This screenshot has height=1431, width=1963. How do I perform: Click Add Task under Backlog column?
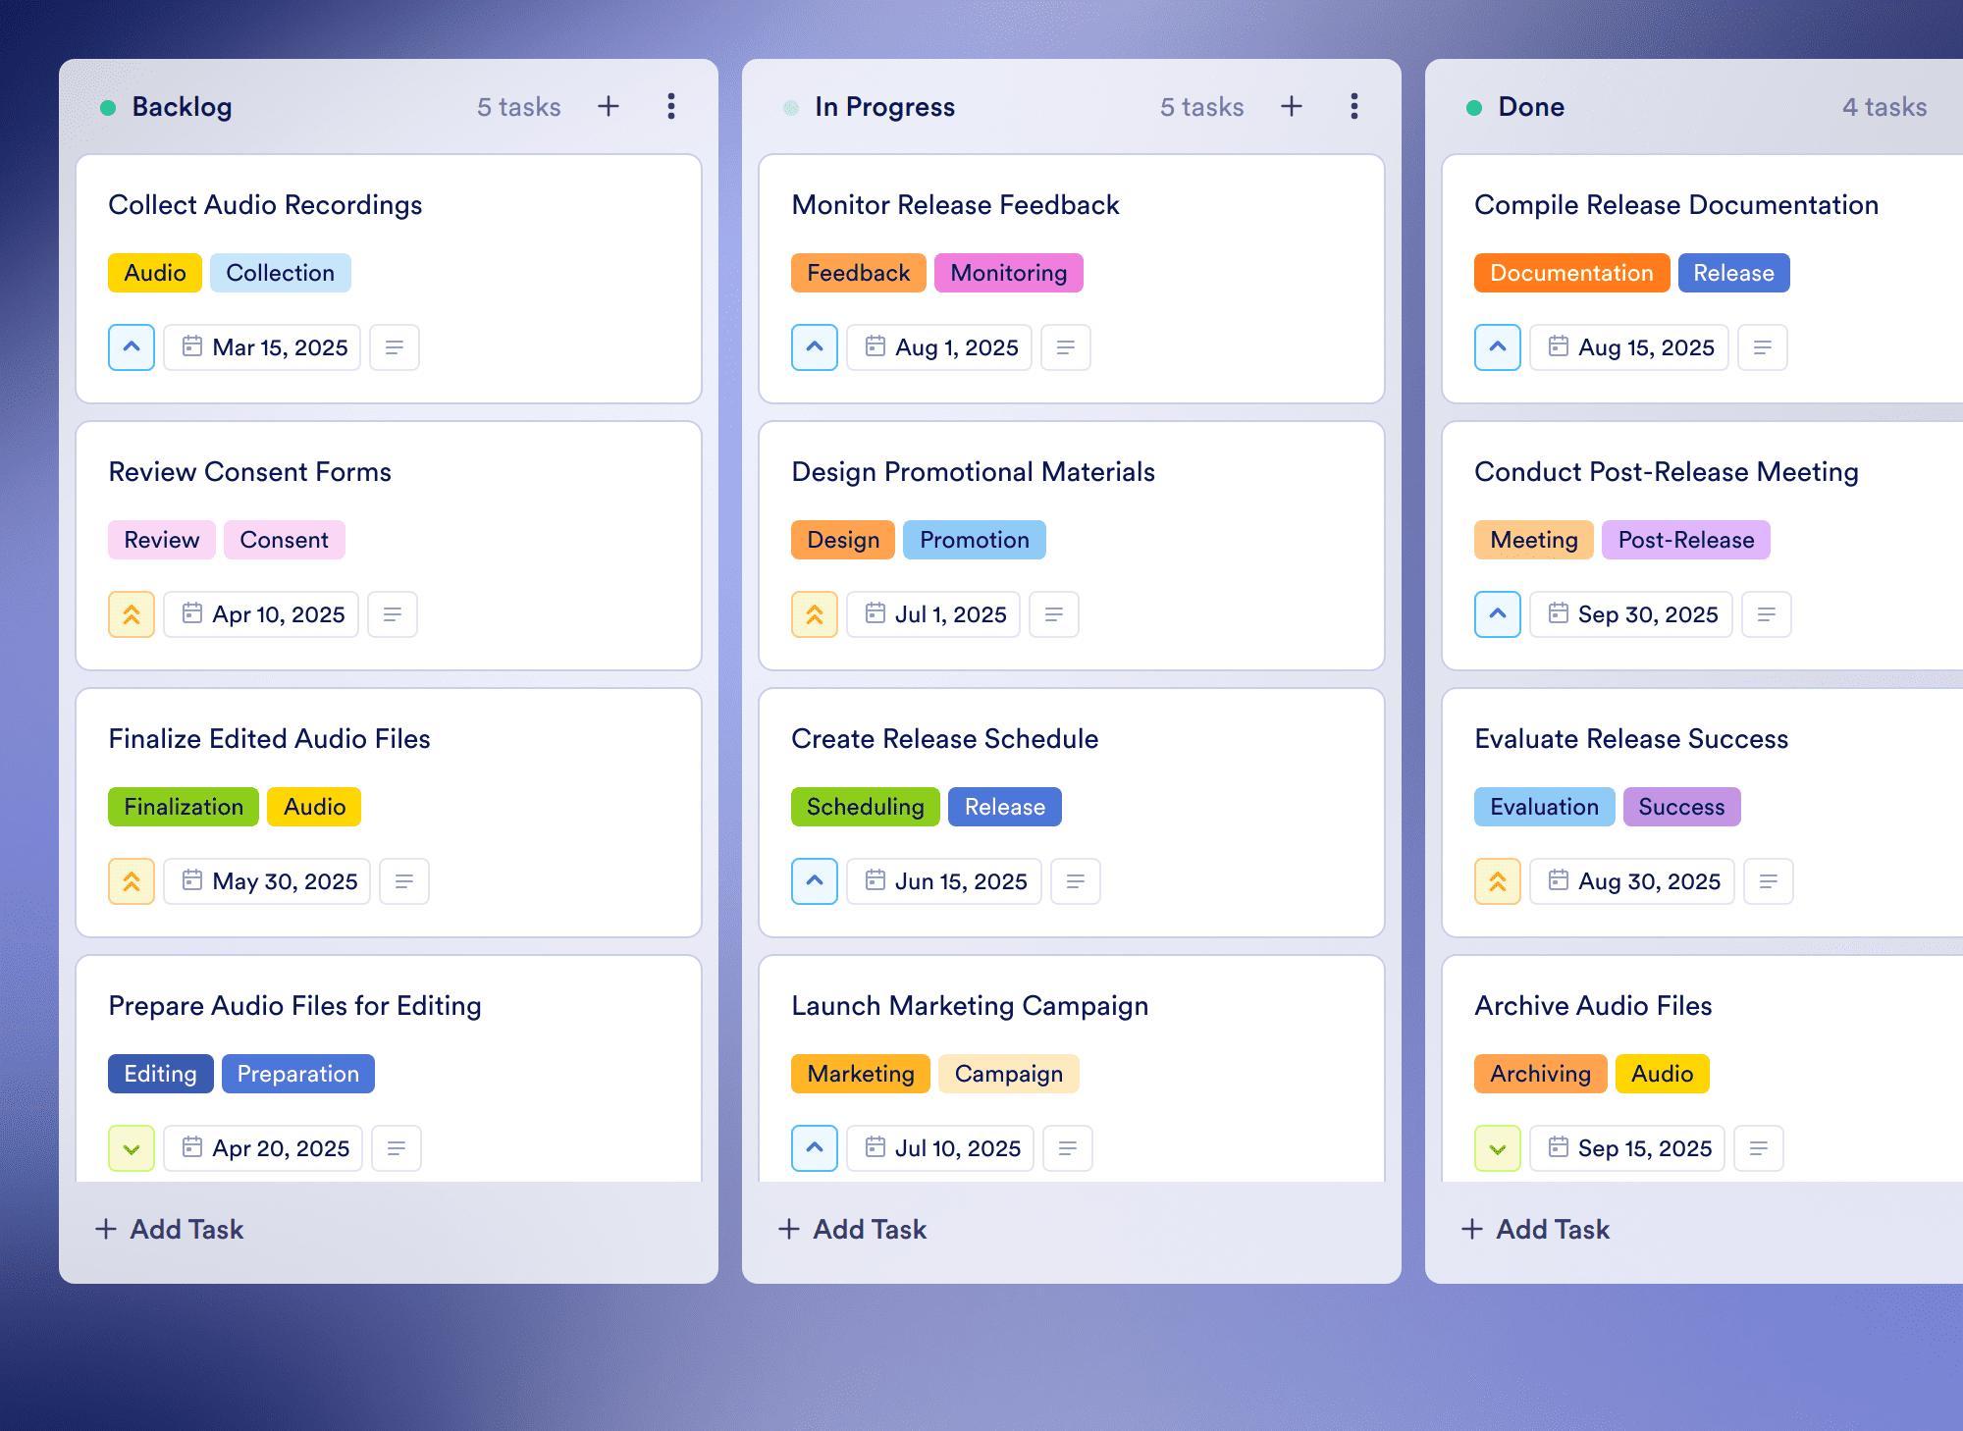point(170,1229)
